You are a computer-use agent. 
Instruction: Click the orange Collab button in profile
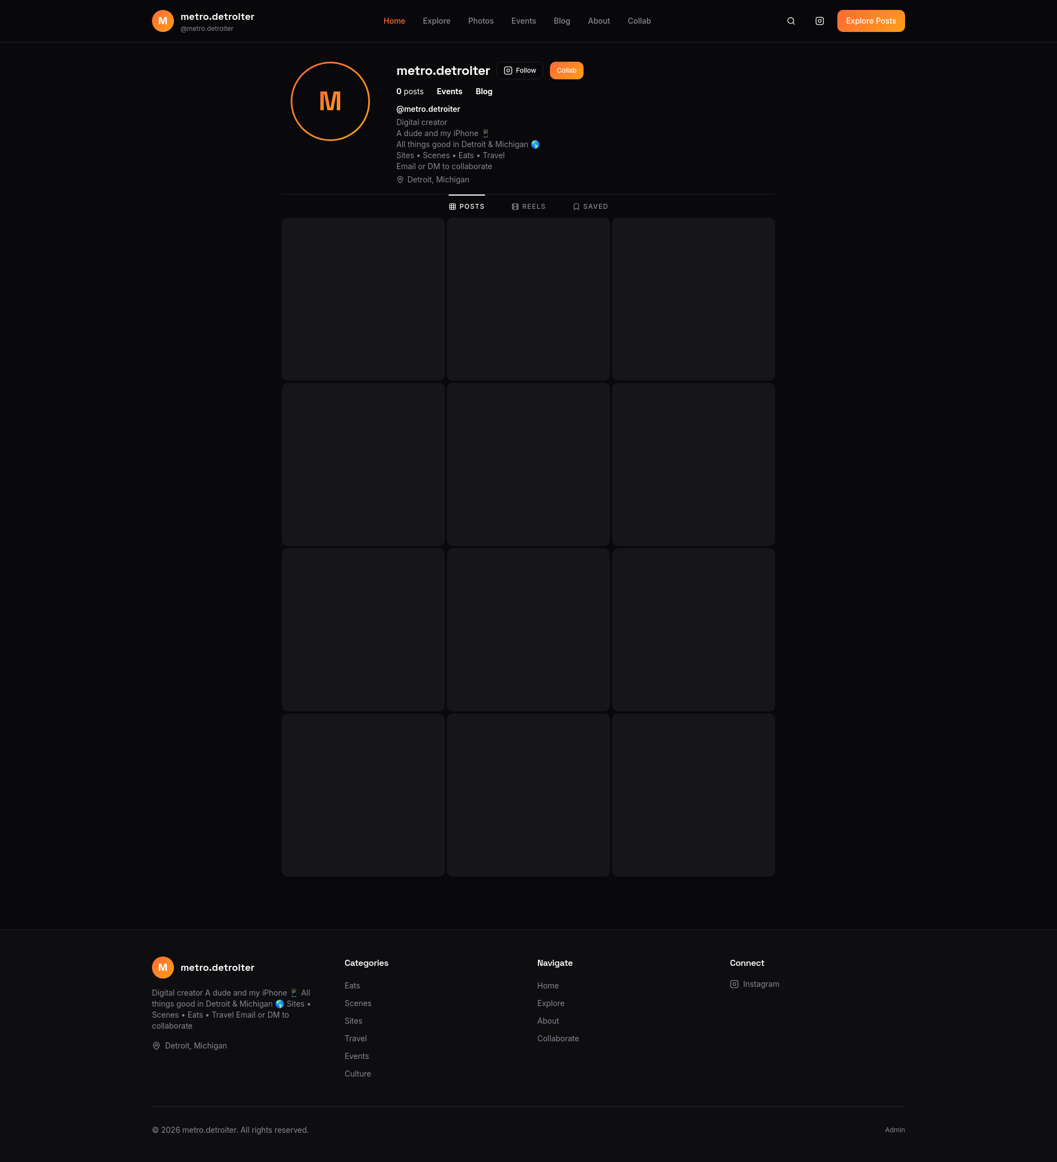pos(566,71)
